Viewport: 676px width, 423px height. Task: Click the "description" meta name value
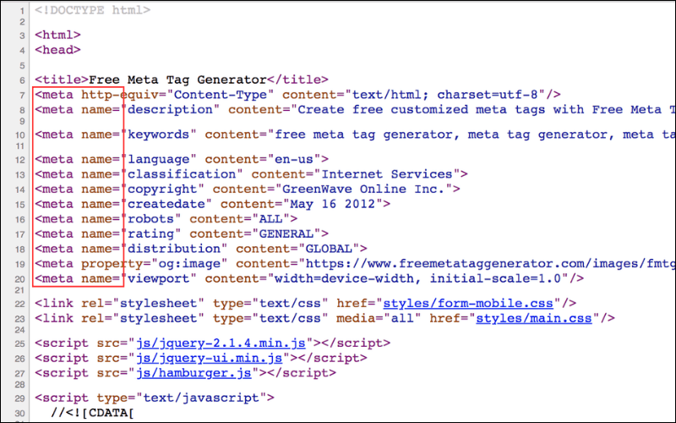coord(172,109)
